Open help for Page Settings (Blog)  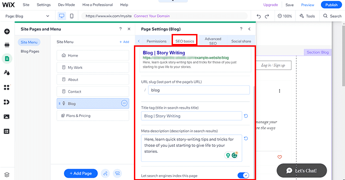tap(241, 29)
